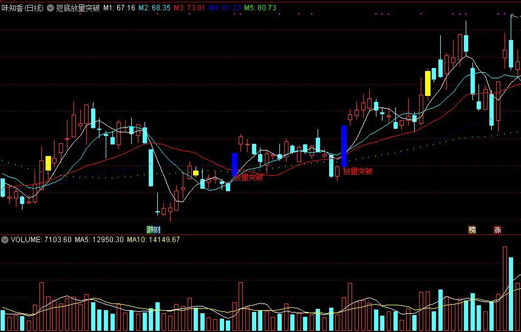The height and width of the screenshot is (332, 521).
Task: Click the MA5: 12950.30 label
Action: (99, 240)
